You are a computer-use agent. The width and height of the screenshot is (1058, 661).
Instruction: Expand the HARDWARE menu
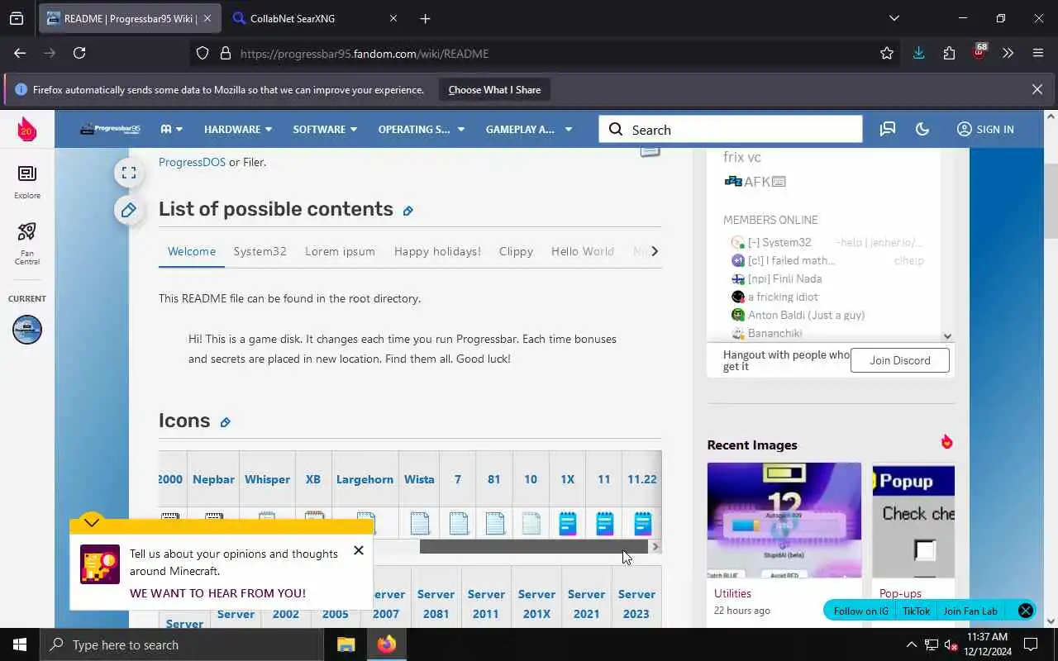click(x=238, y=129)
